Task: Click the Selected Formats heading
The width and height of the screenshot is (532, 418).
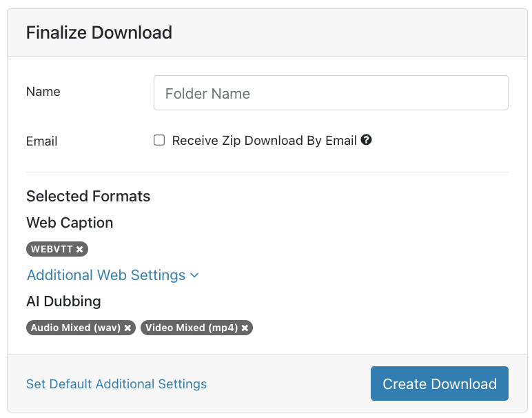Action: (x=88, y=197)
